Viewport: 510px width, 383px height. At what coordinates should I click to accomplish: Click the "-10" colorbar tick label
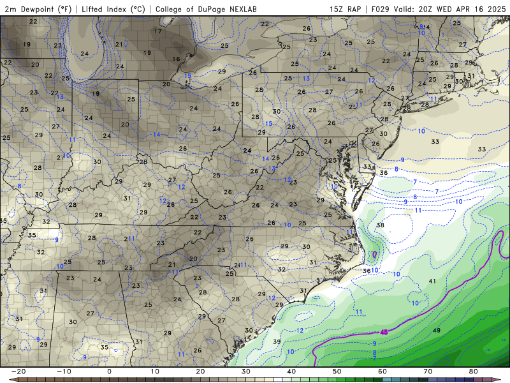(64, 372)
